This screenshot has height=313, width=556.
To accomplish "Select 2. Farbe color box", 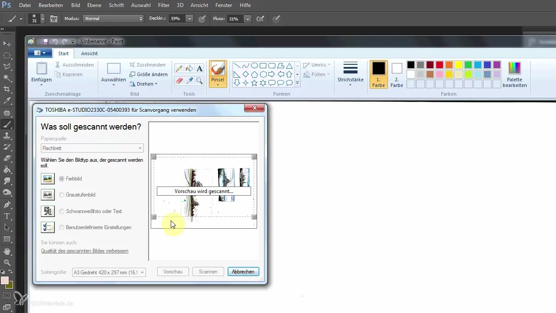I will click(x=397, y=74).
